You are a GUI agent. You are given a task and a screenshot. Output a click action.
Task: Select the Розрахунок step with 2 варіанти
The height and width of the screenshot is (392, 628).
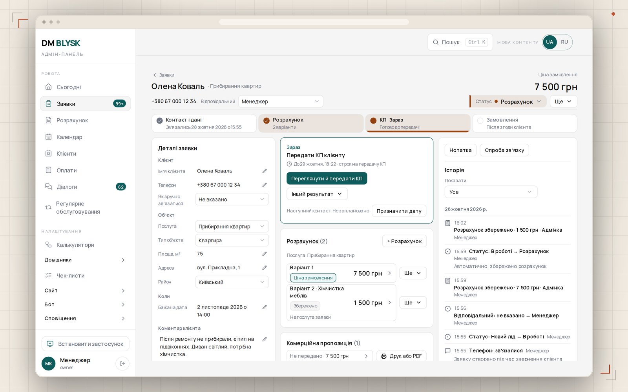pyautogui.click(x=311, y=123)
